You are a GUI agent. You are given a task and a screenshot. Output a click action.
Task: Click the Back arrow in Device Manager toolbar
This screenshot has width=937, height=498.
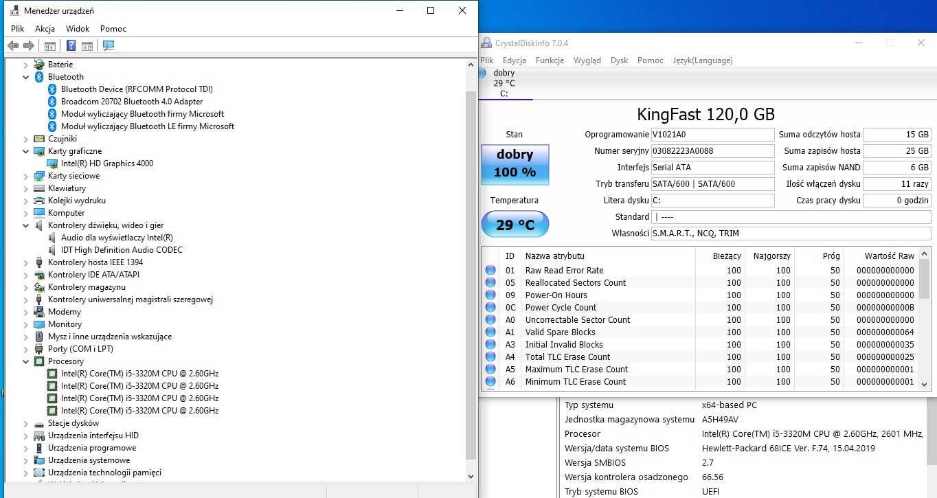pos(13,46)
